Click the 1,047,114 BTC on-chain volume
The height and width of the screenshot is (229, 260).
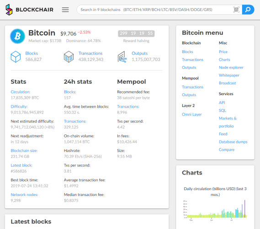click(x=77, y=142)
